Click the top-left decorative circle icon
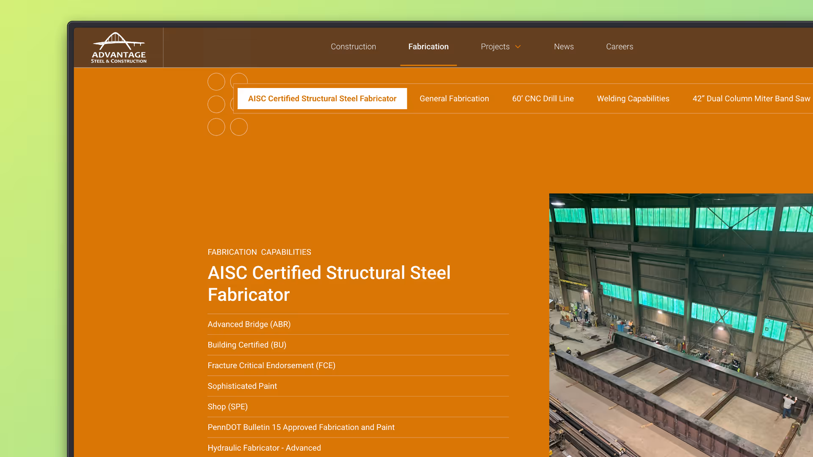This screenshot has height=457, width=813. pos(216,82)
